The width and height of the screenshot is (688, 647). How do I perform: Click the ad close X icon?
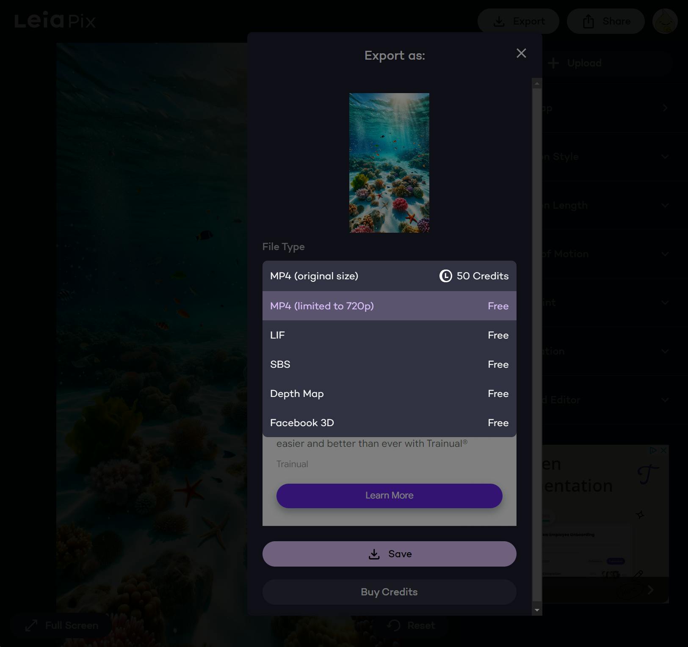point(664,450)
